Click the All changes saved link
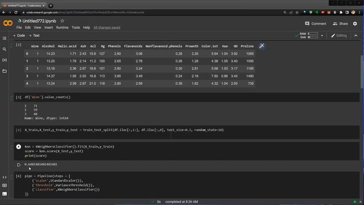364x205 pixels. tap(107, 28)
